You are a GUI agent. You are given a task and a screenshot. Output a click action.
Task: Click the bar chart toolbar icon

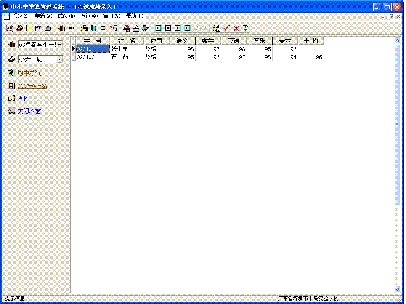tap(61, 28)
